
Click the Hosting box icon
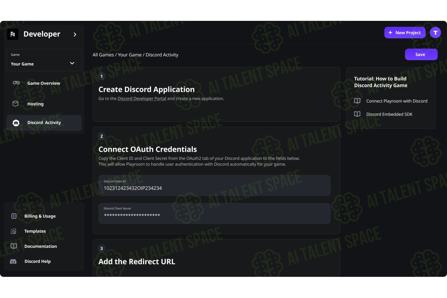(15, 104)
